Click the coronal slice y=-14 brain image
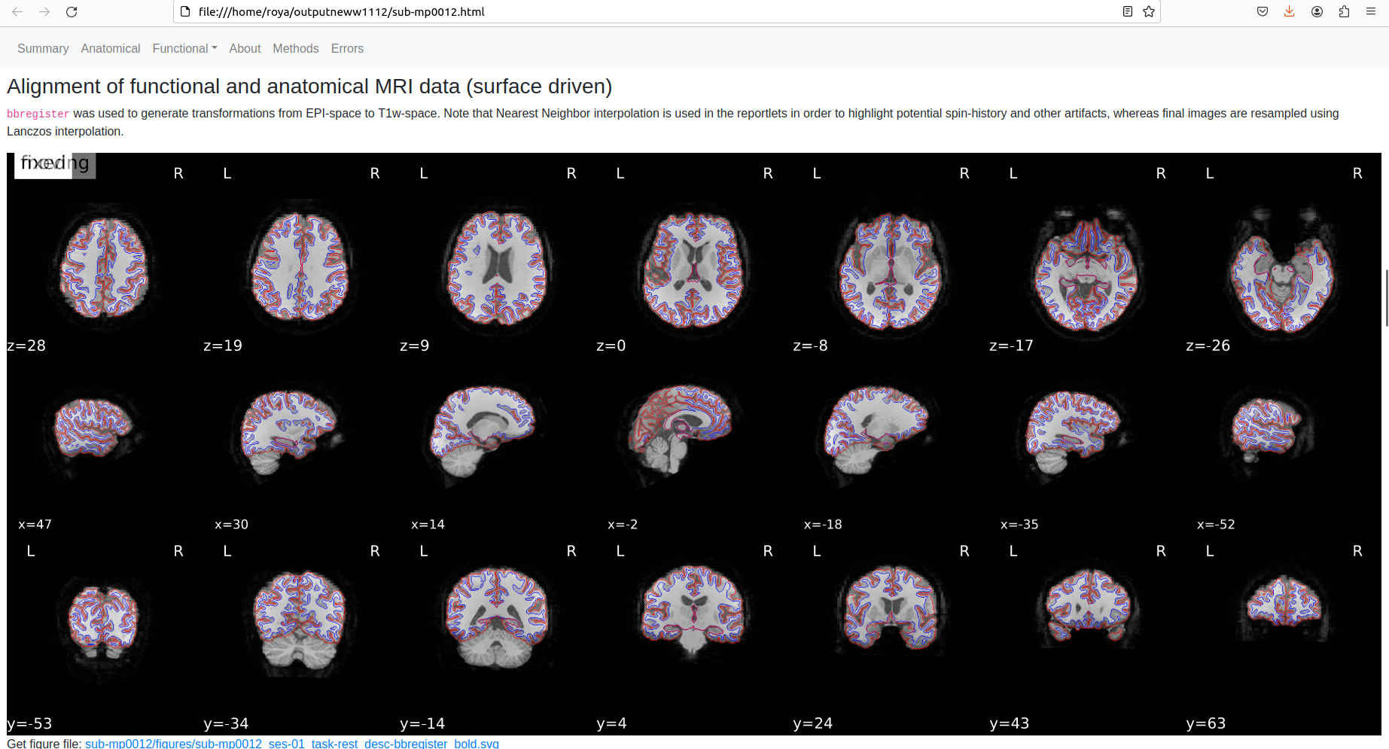The height and width of the screenshot is (749, 1389). [x=497, y=617]
